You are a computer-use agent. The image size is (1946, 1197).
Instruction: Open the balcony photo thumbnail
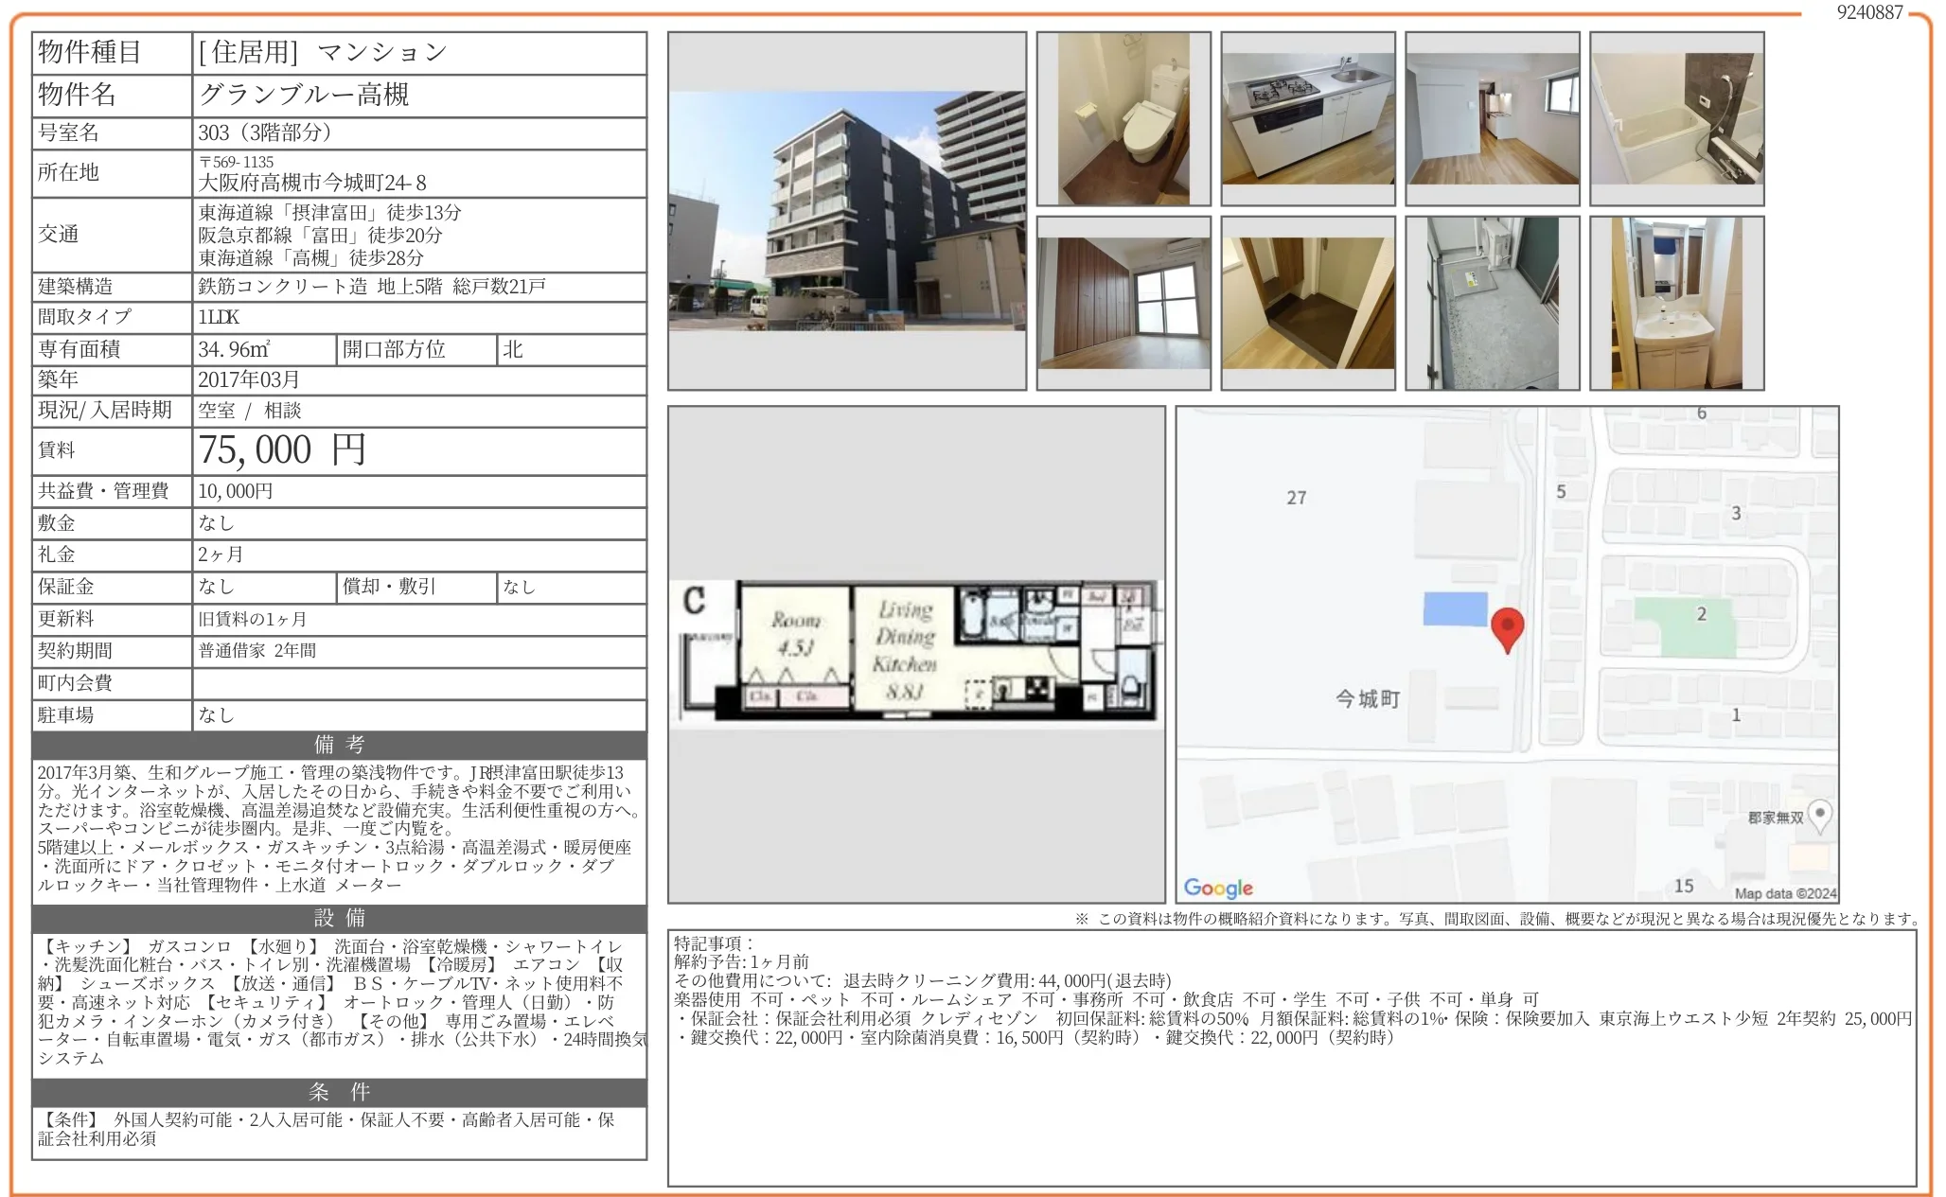pyautogui.click(x=1492, y=303)
